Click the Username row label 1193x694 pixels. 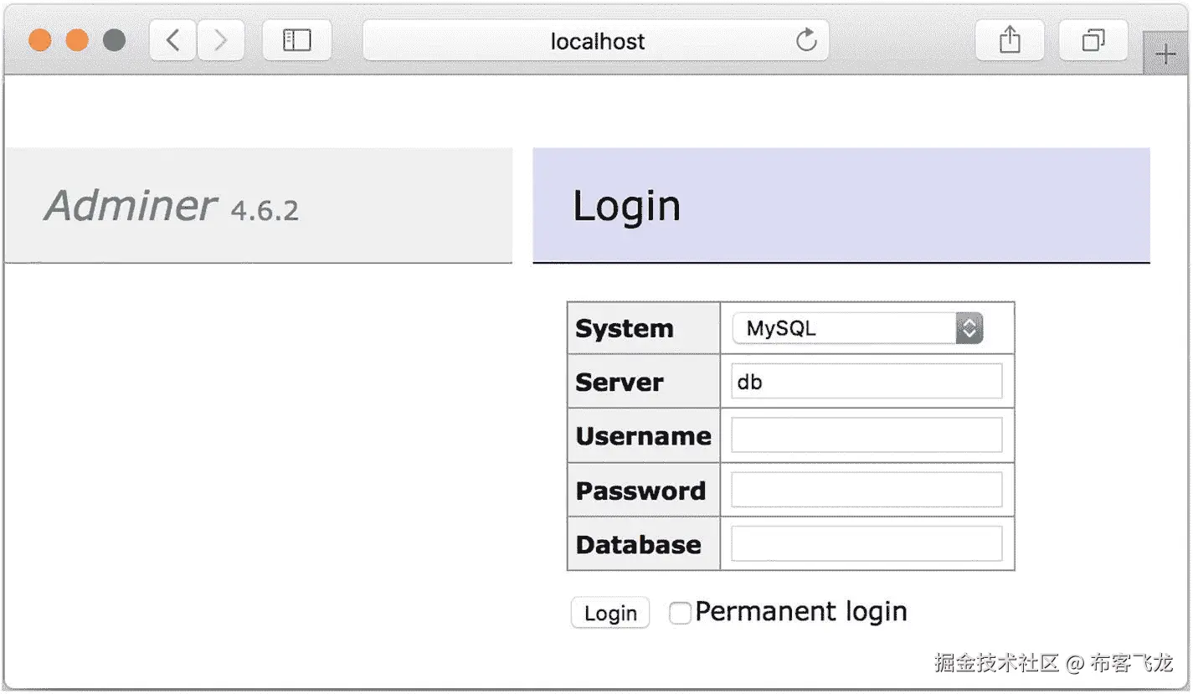[x=643, y=436]
